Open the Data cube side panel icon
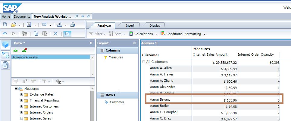291x121 pixels. click(x=5, y=44)
